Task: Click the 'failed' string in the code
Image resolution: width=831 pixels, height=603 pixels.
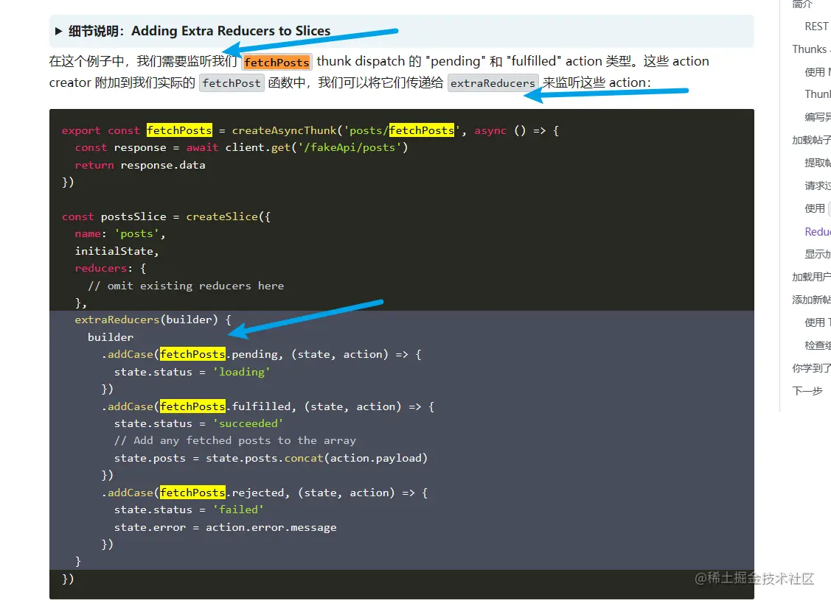Action: (x=238, y=509)
